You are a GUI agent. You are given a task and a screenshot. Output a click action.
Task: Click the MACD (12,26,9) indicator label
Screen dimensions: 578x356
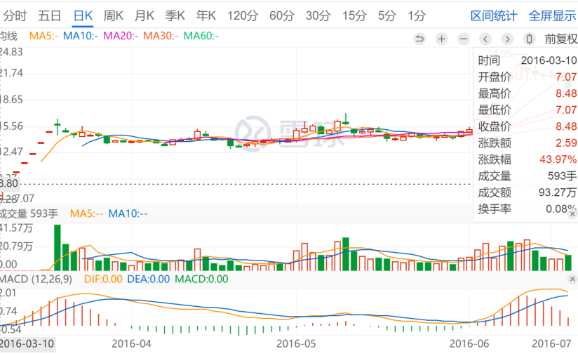35,279
